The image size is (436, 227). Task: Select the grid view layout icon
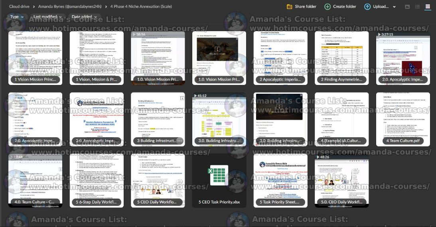(428, 7)
